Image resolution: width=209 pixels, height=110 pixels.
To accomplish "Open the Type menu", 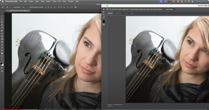I will pyautogui.click(x=43, y=1).
